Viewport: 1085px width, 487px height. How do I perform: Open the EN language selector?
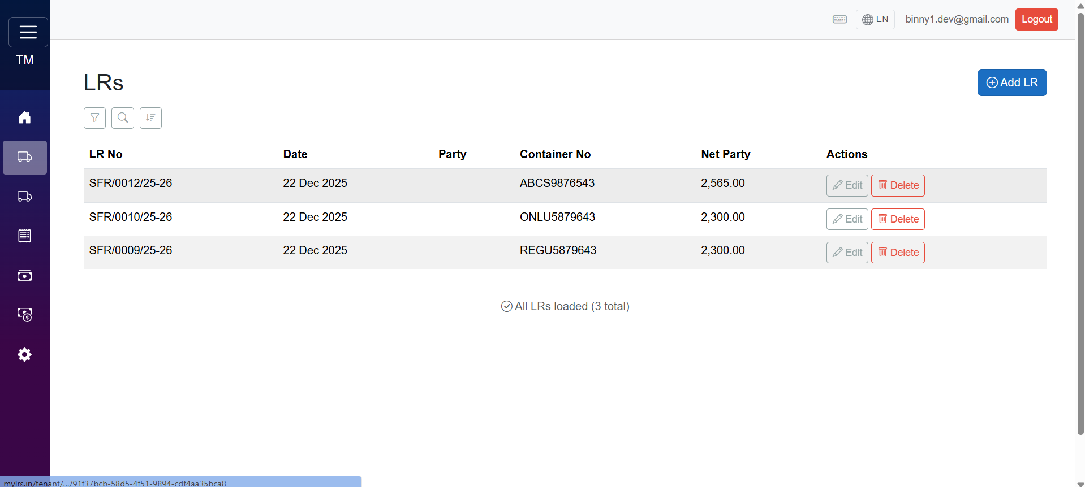[875, 20]
